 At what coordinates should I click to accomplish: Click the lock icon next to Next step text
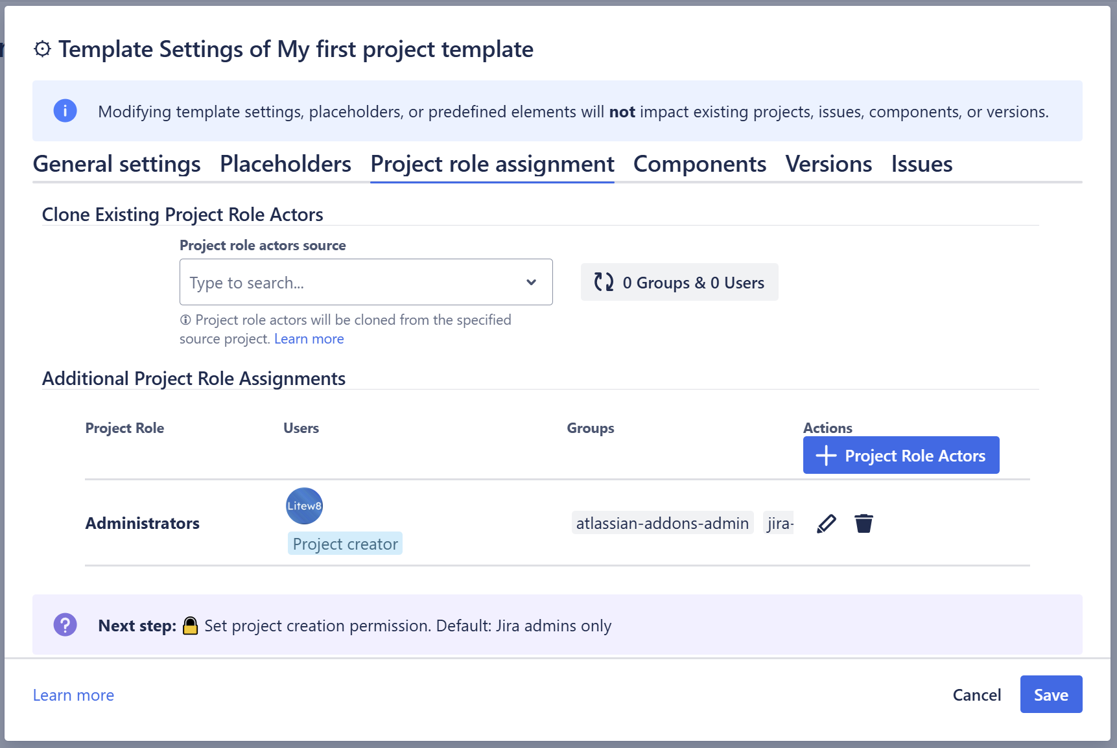[189, 625]
